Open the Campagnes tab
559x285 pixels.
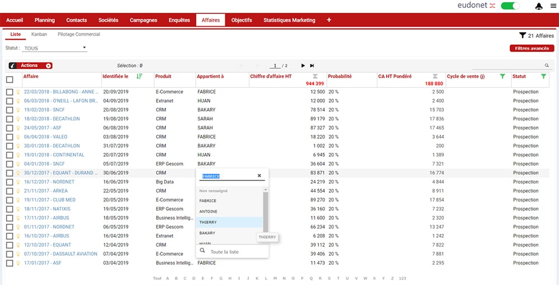(x=143, y=20)
